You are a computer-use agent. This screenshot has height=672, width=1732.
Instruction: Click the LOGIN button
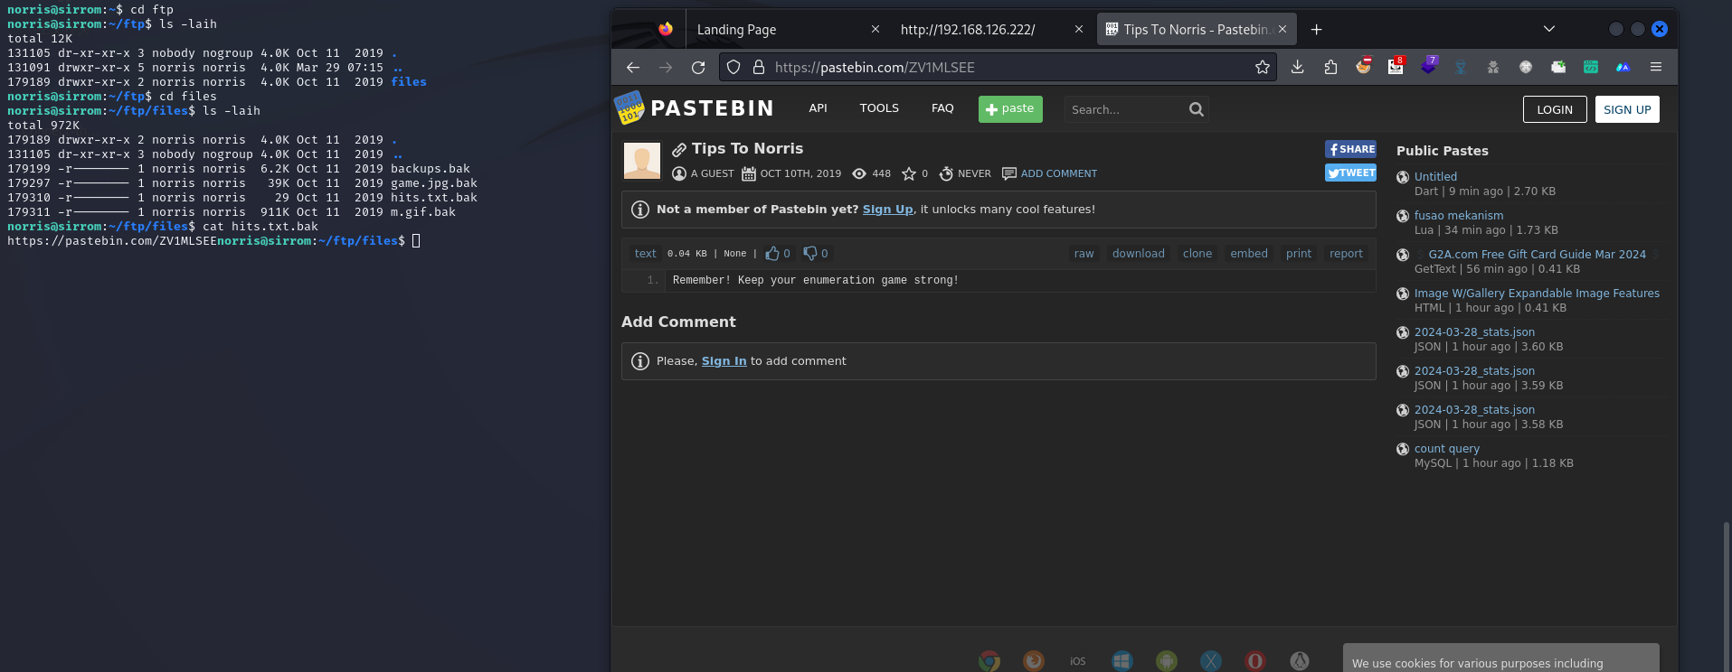click(x=1555, y=109)
